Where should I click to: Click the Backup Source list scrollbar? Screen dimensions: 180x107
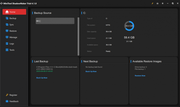point(78,36)
